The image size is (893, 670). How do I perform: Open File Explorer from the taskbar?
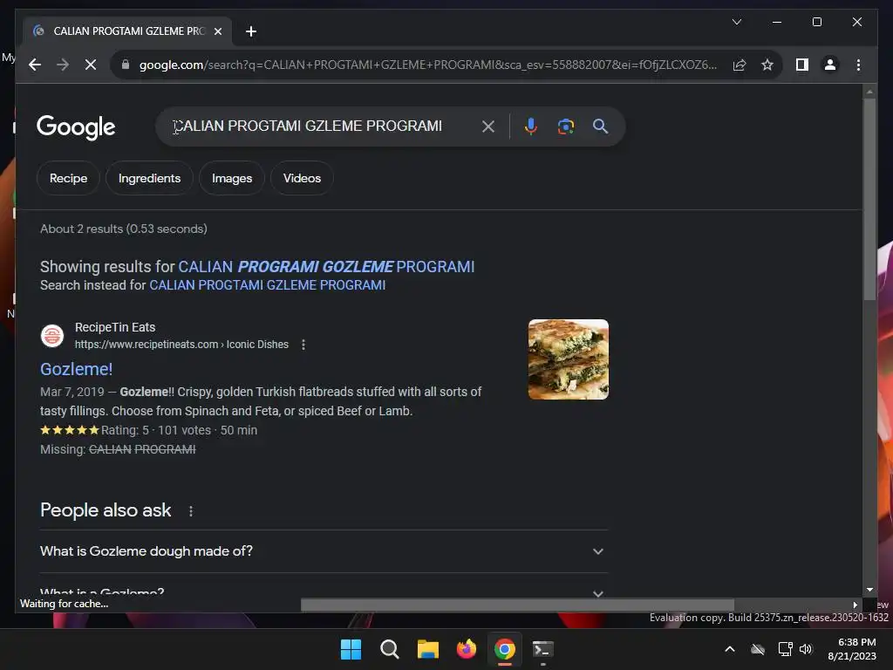tap(427, 649)
